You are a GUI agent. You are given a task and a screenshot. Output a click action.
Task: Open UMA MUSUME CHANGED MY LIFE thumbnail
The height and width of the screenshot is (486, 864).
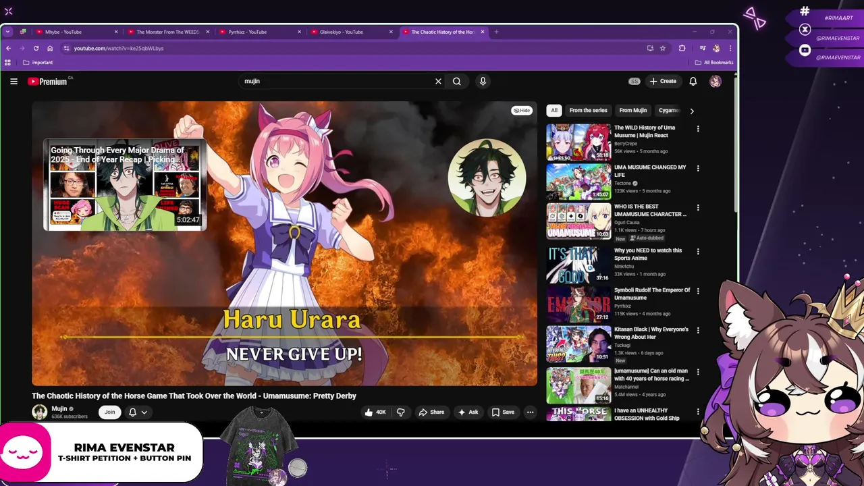(578, 182)
